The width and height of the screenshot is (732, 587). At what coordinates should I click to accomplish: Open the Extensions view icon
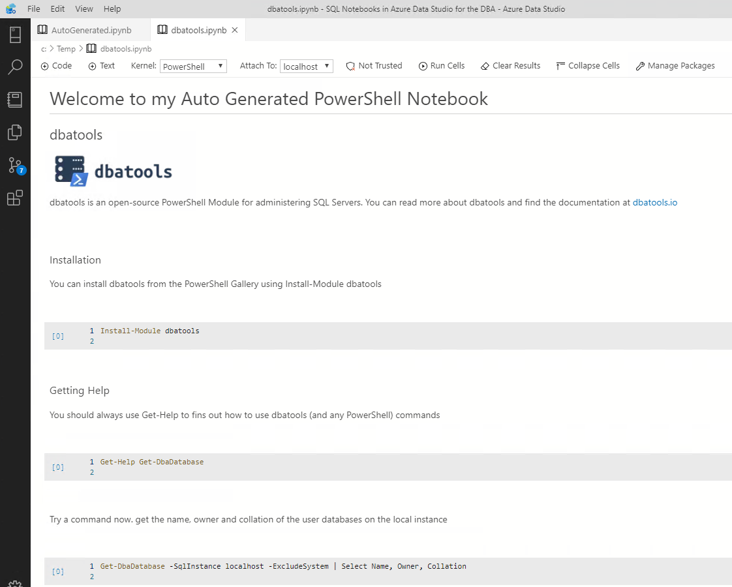[15, 198]
